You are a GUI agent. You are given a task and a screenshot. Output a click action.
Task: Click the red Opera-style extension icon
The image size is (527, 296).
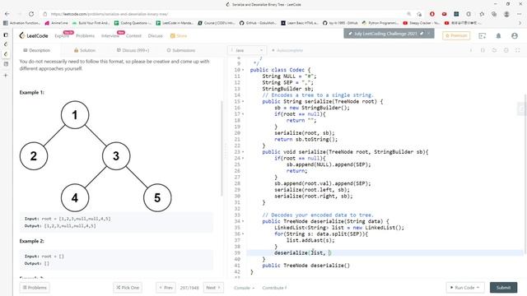(x=431, y=14)
